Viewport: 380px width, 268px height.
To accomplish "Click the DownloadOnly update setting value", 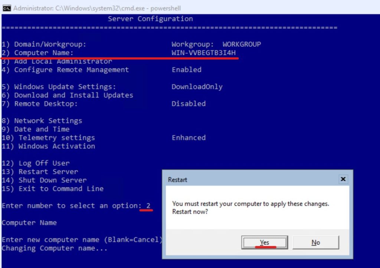I will tap(197, 87).
